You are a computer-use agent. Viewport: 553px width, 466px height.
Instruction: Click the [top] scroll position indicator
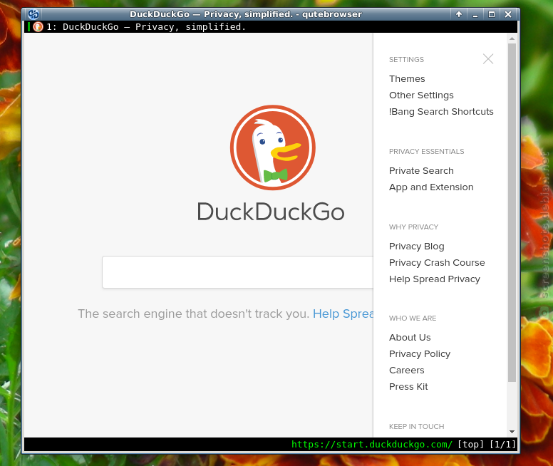470,444
